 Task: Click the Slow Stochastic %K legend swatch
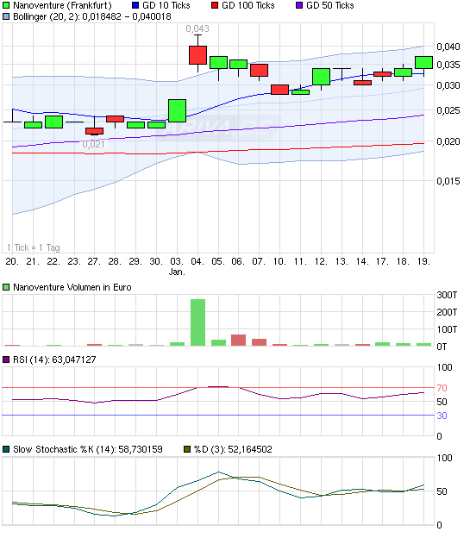click(x=6, y=450)
